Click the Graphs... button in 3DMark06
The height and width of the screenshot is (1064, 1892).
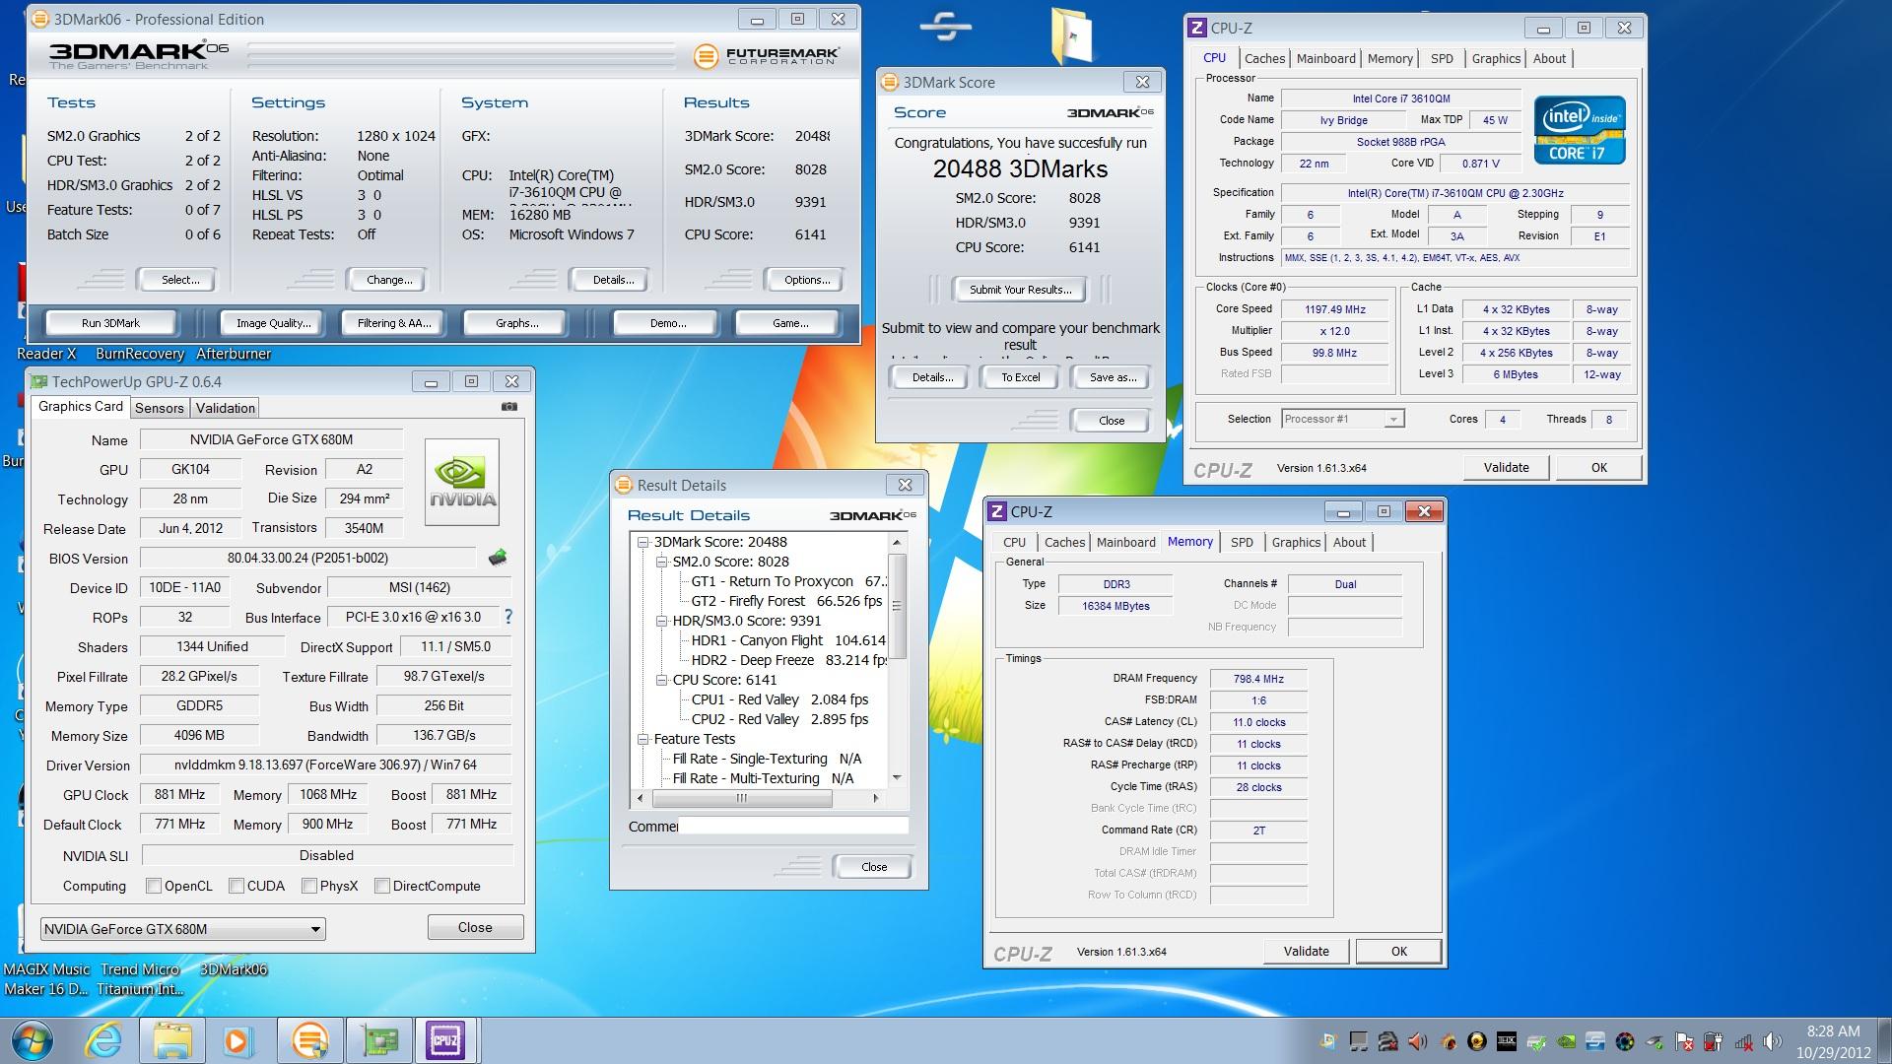pyautogui.click(x=516, y=323)
